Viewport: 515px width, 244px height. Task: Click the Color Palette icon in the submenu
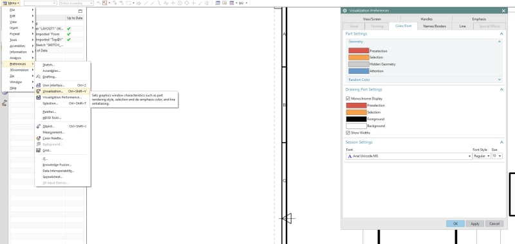point(39,138)
